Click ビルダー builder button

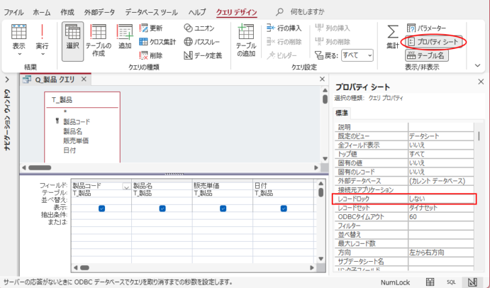pos(282,56)
